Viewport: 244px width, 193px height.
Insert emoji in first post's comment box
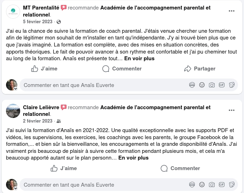(202, 85)
